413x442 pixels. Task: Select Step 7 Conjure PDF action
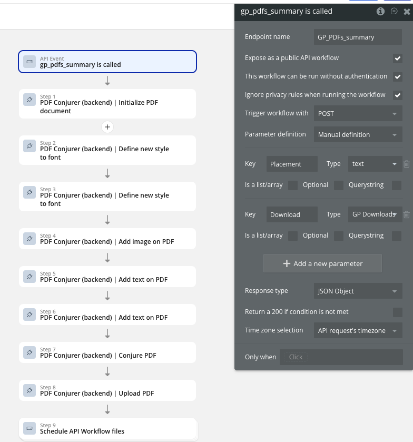(x=107, y=352)
